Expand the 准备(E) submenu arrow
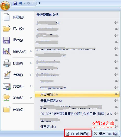 (31, 75)
